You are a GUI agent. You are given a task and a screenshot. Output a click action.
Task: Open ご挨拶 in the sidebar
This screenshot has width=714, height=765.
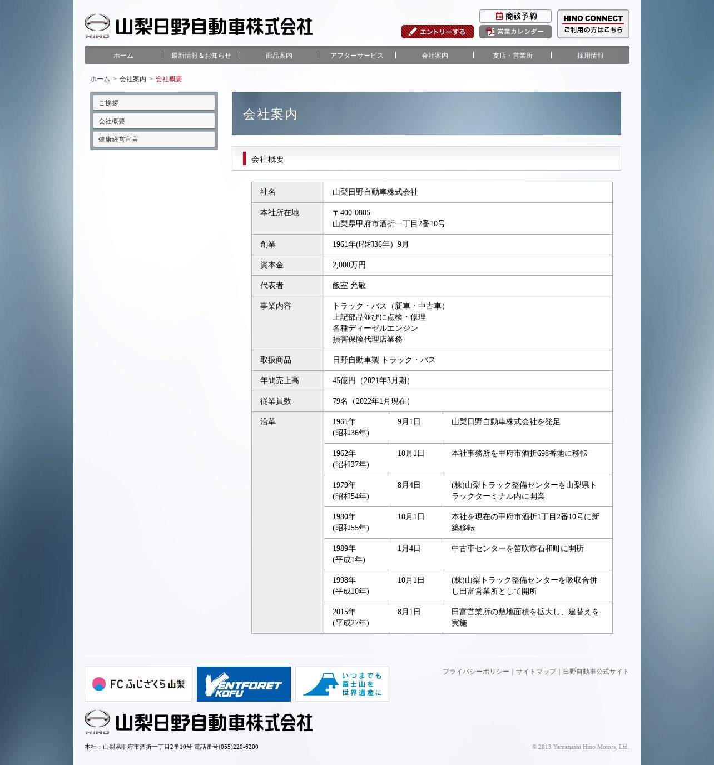click(154, 102)
